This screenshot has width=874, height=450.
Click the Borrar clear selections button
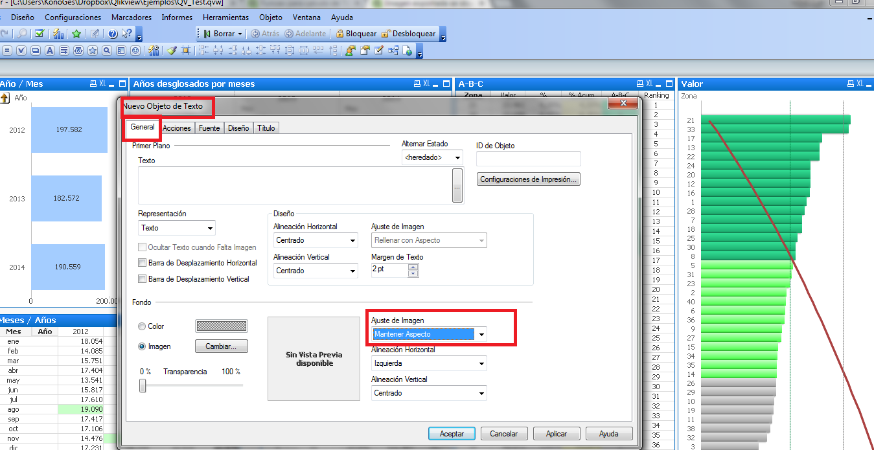tap(219, 34)
